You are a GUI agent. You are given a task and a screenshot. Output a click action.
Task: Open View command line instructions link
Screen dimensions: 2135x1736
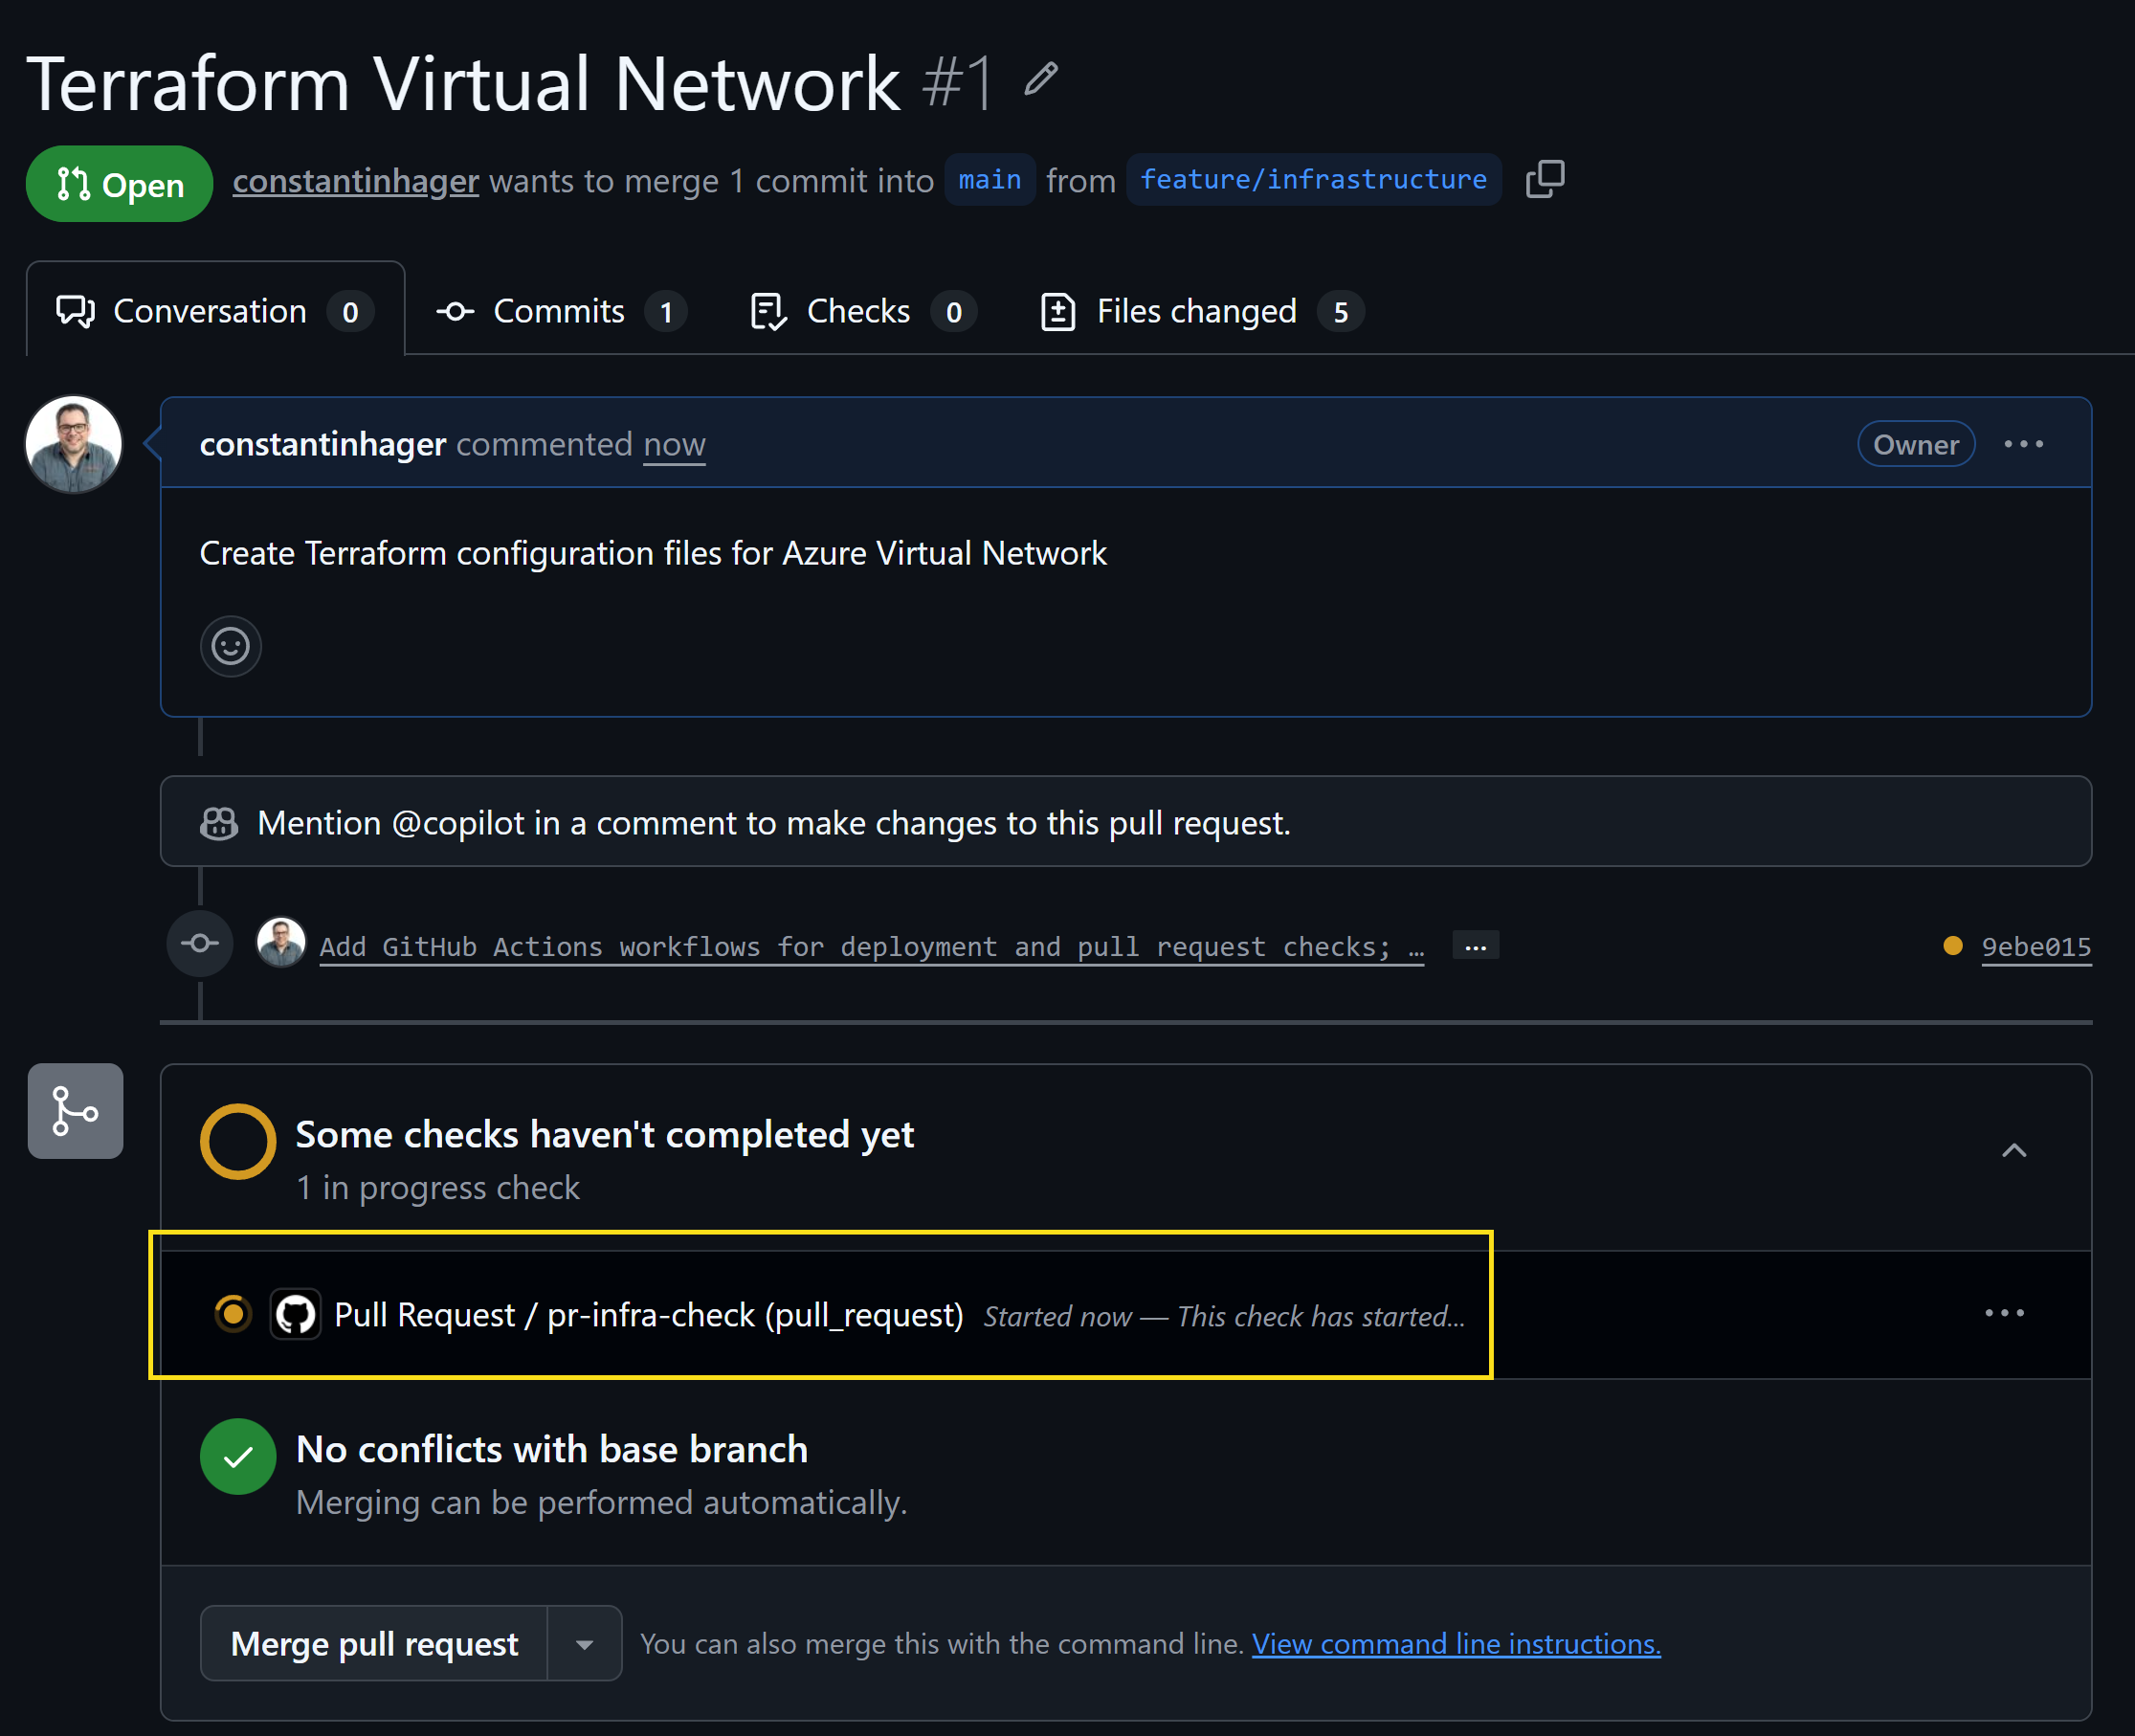[1456, 1644]
